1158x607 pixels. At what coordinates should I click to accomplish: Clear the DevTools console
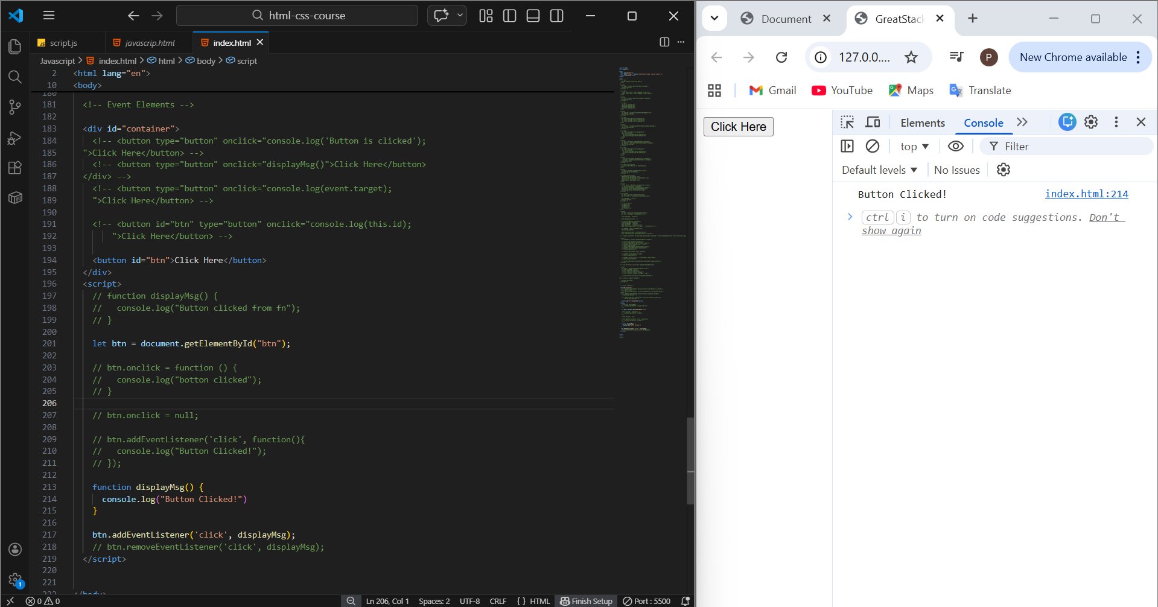point(872,146)
